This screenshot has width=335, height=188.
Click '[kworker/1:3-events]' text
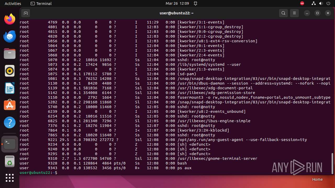click(201, 69)
